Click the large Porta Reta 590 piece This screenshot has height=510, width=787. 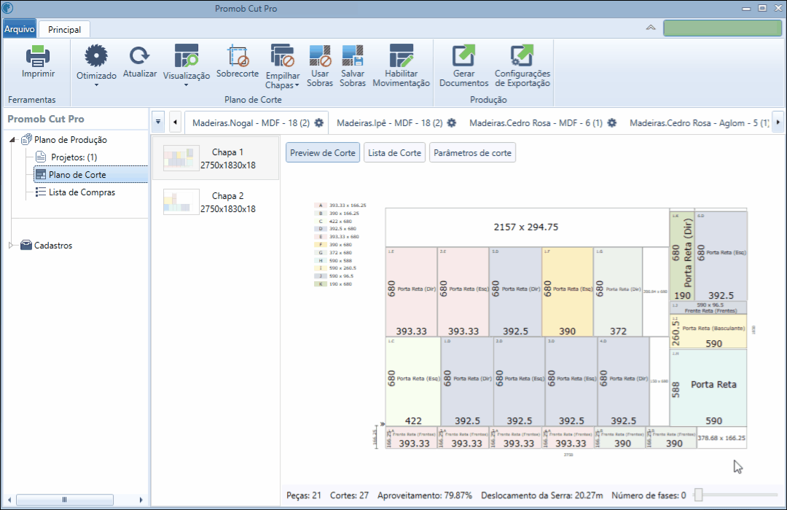coord(708,388)
